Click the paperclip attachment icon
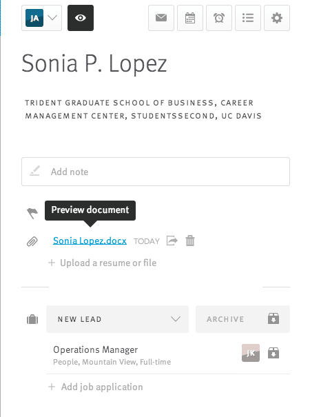Screen dimensions: 310x417 click(x=32, y=241)
